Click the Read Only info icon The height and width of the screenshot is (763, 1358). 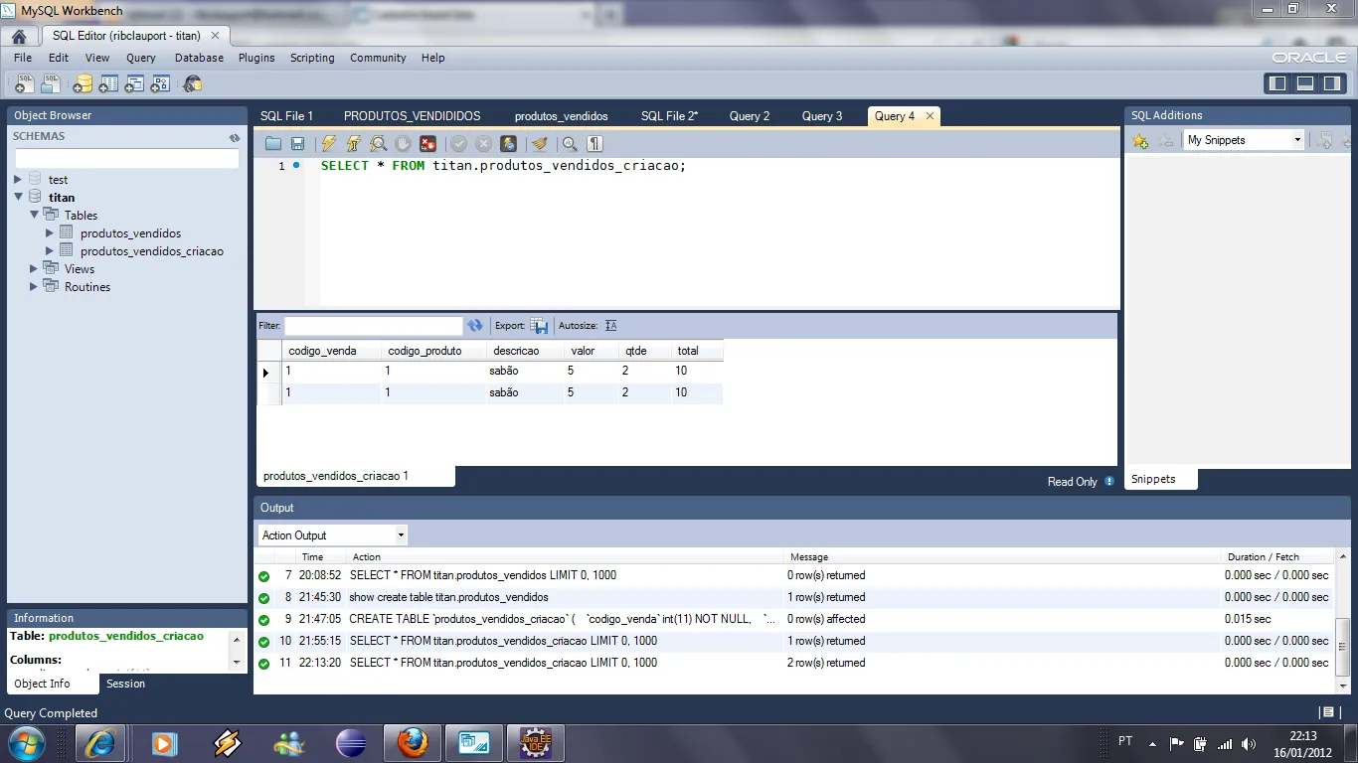pos(1109,482)
